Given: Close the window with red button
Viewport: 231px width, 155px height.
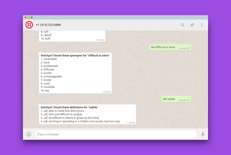Looking at the screenshot, I should tap(25, 17).
